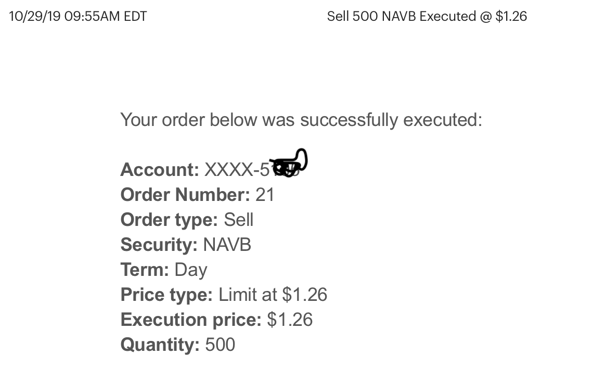Click the bold Order type label

tap(169, 220)
